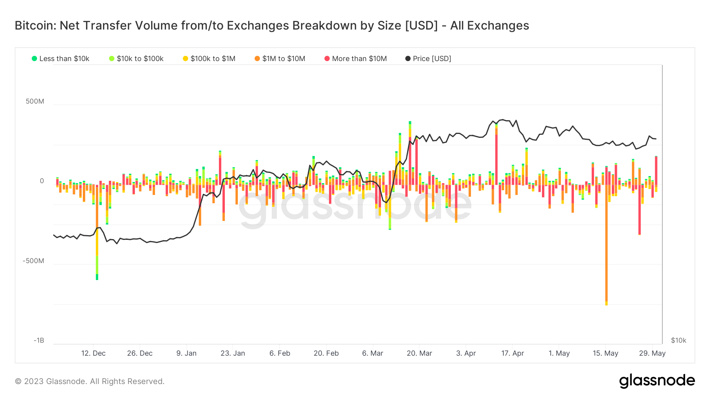The image size is (710, 399).
Task: Click the '500M' y-axis label
Action: [x=35, y=101]
